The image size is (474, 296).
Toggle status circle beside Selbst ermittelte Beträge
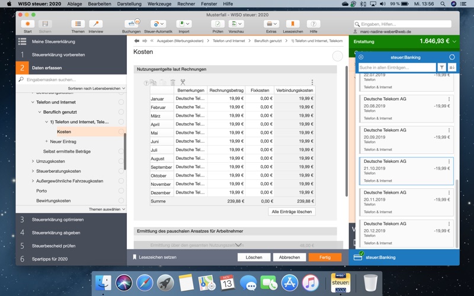coord(121,152)
